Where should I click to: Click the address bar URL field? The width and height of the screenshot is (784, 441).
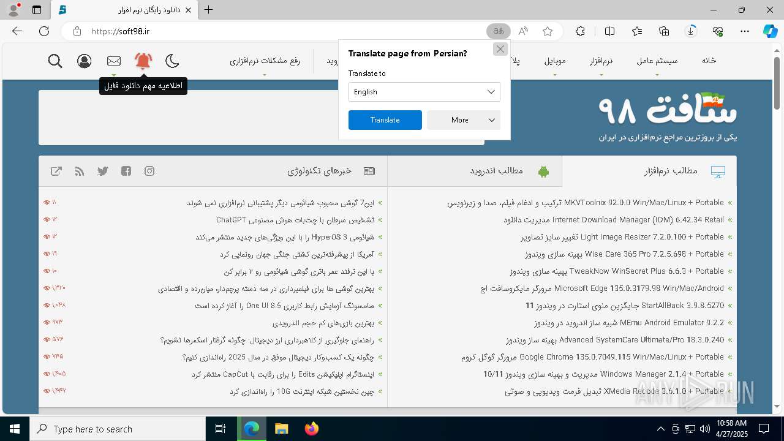pyautogui.click(x=282, y=31)
